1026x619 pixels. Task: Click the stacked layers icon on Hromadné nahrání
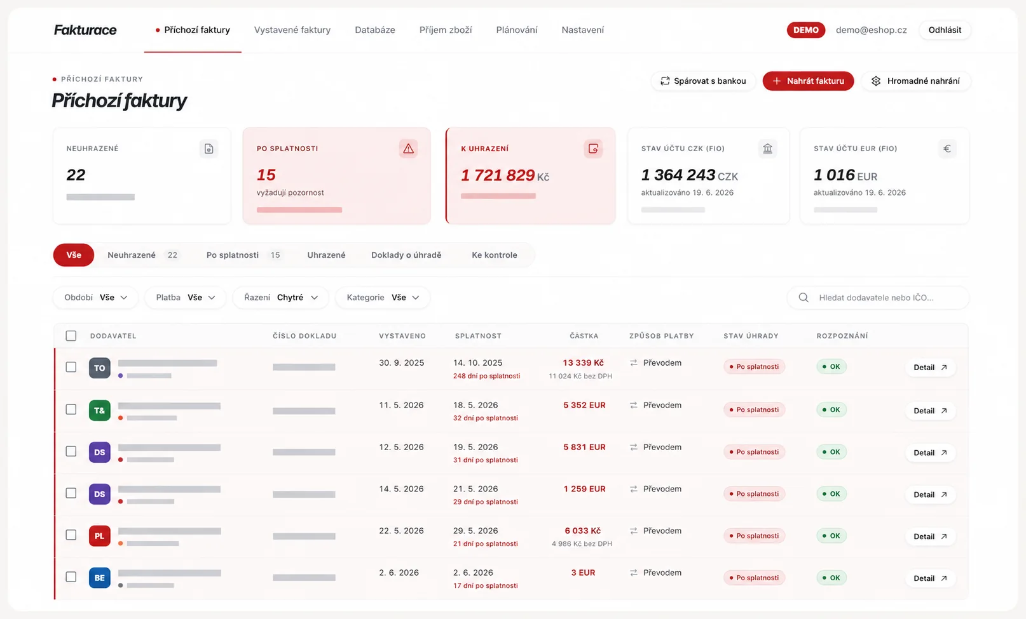(x=876, y=81)
